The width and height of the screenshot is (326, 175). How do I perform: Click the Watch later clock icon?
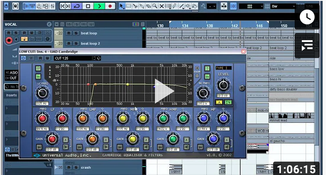coord(307,17)
